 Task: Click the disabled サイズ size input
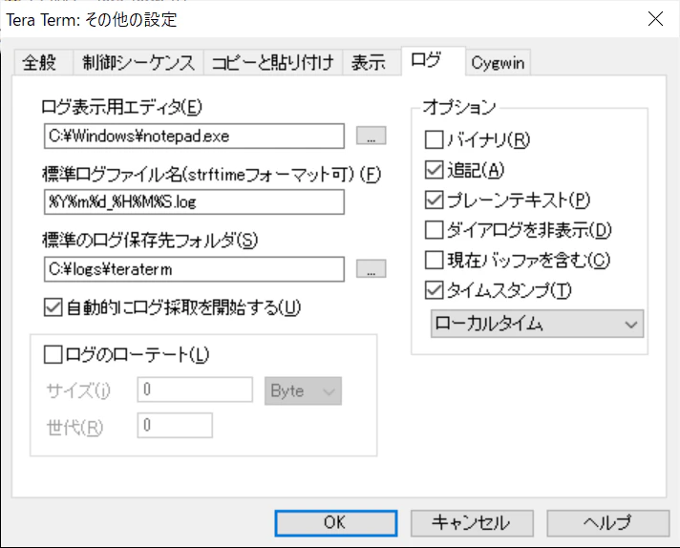point(195,390)
